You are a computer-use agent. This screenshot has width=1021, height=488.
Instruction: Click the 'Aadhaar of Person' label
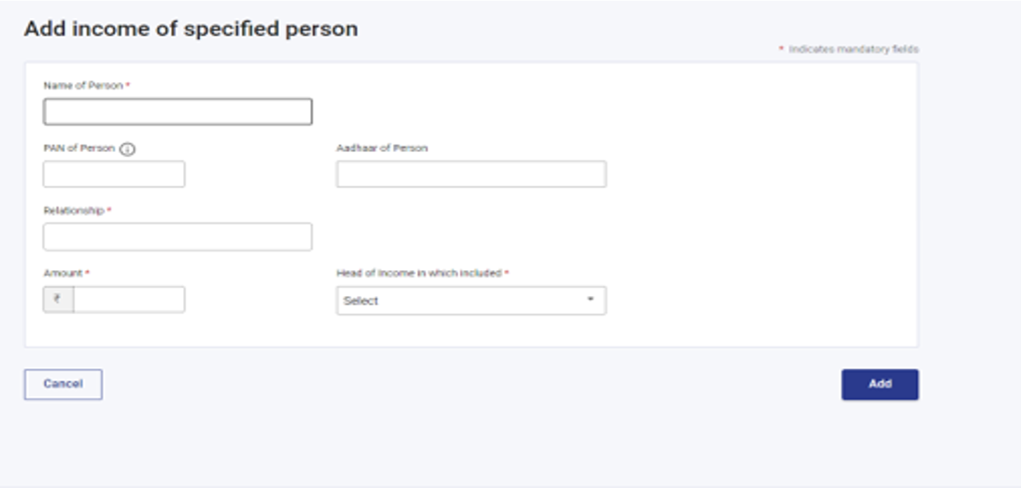382,149
